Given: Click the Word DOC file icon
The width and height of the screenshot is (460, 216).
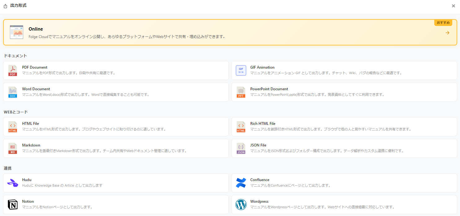Looking at the screenshot, I should tap(13, 92).
